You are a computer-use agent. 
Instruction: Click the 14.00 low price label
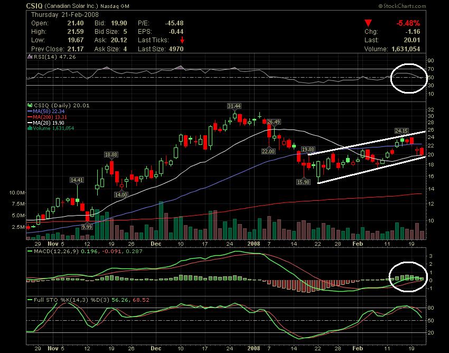pyautogui.click(x=121, y=194)
